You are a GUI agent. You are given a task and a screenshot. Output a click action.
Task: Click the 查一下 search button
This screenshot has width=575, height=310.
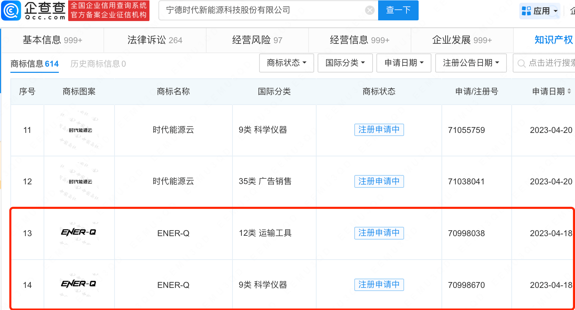[398, 10]
